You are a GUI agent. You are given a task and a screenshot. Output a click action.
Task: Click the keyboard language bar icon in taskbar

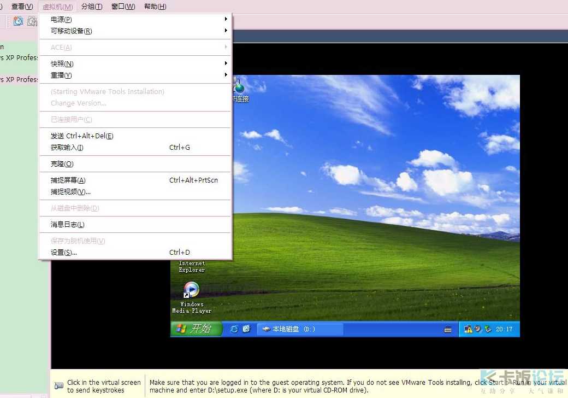coord(448,330)
